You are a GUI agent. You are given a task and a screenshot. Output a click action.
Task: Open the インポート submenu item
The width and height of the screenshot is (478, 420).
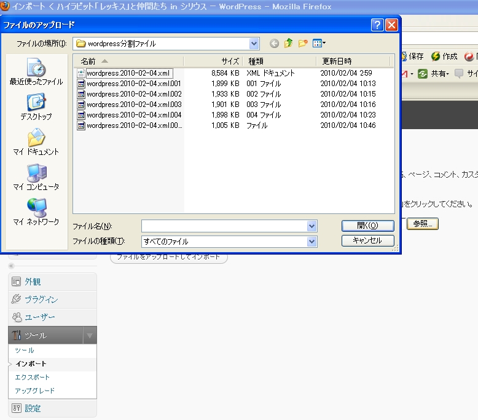(x=31, y=363)
